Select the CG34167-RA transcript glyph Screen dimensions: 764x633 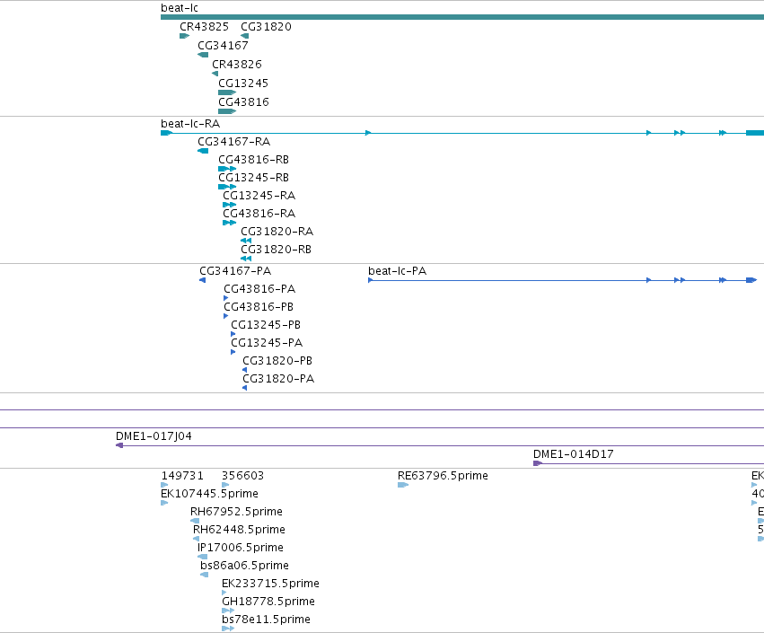pos(203,151)
